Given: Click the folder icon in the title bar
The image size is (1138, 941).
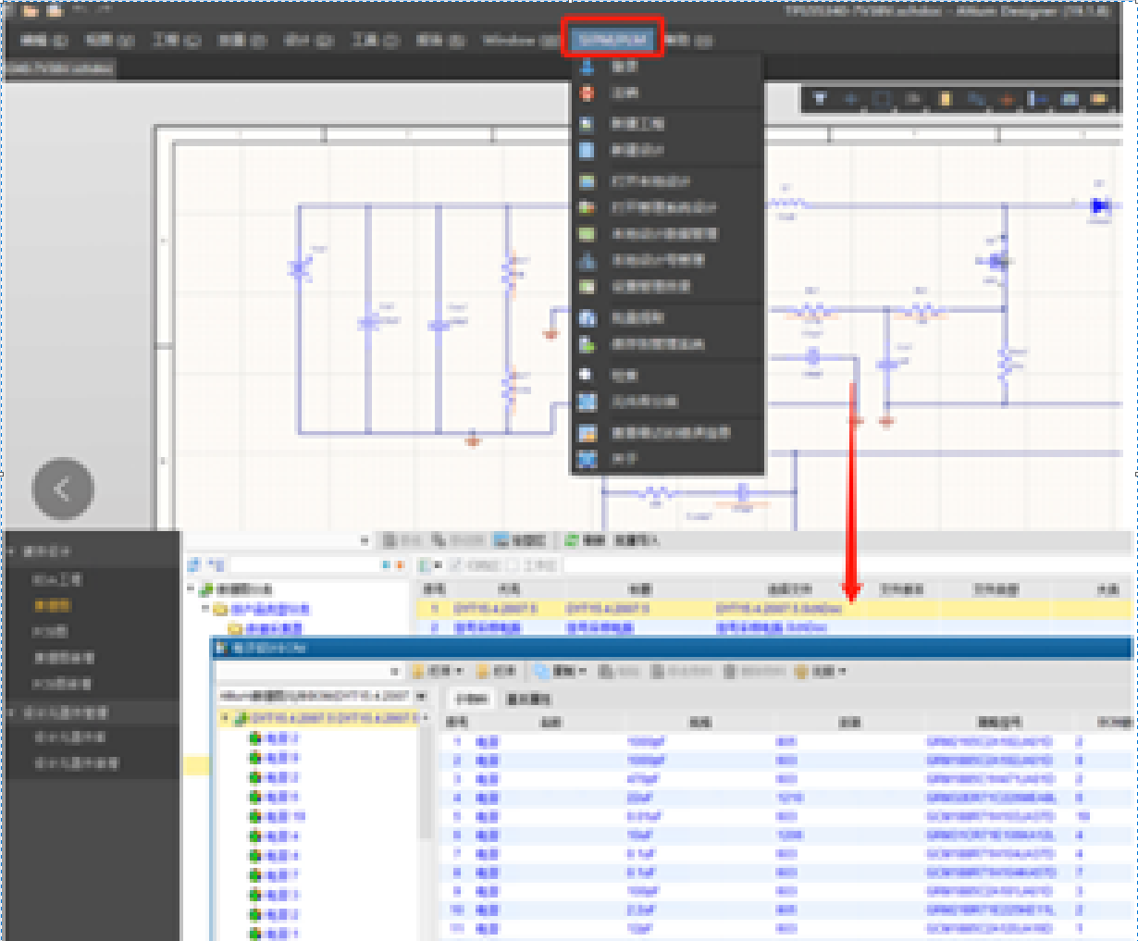Looking at the screenshot, I should 31,11.
